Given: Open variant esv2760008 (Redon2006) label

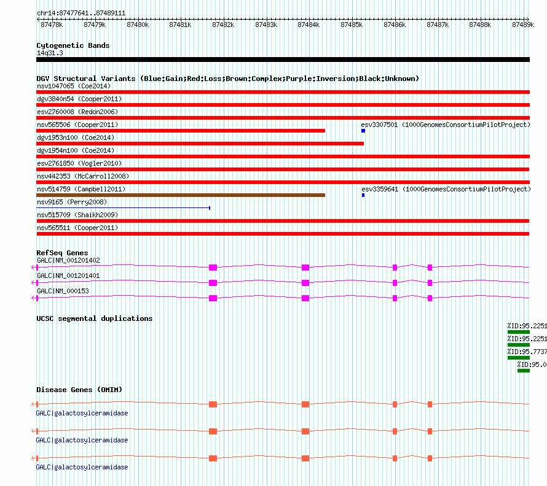Looking at the screenshot, I should (x=77, y=112).
